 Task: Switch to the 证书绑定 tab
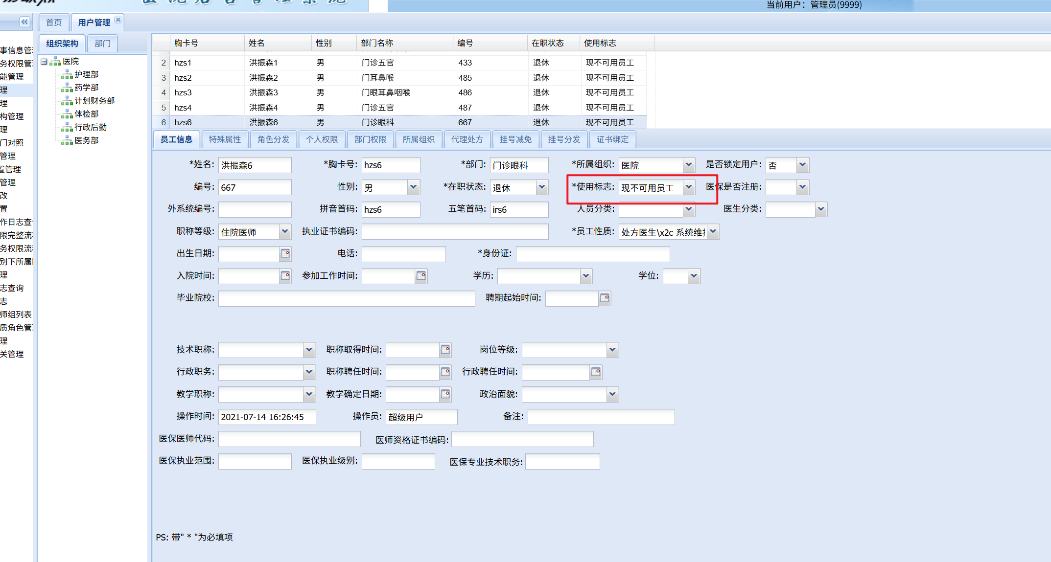tap(612, 139)
